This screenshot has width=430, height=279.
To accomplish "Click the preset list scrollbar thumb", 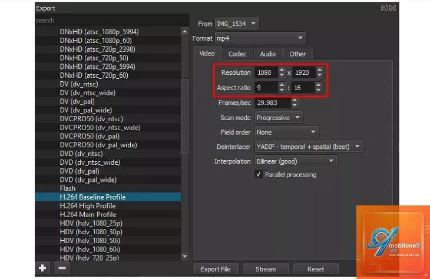I will (x=185, y=116).
